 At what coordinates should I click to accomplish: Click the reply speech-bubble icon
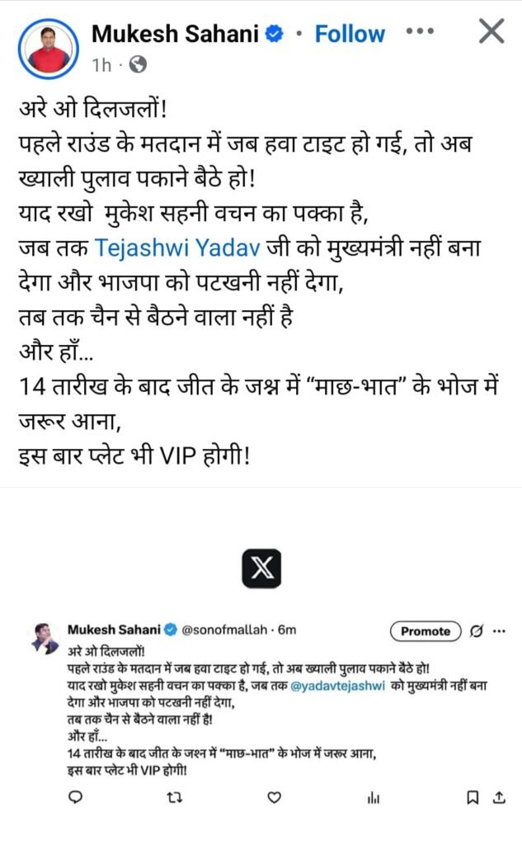(76, 796)
